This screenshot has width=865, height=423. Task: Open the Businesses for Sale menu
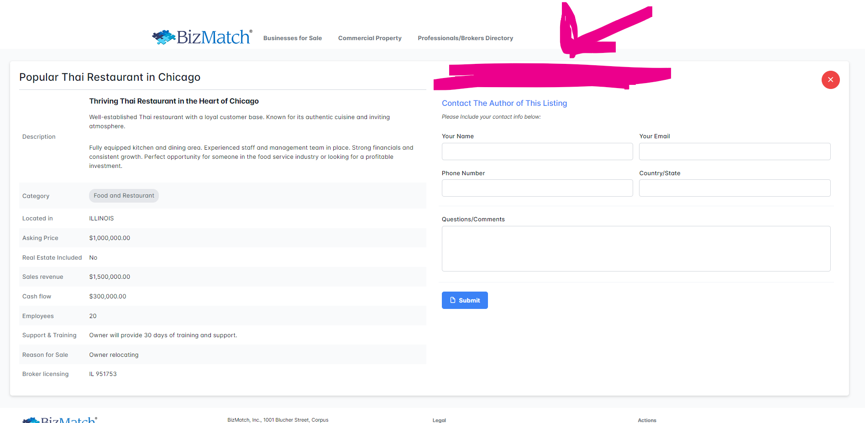[x=292, y=38]
